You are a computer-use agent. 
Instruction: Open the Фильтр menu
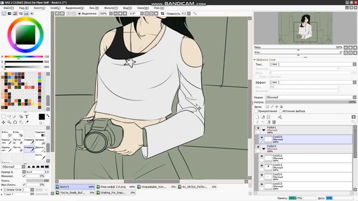pyautogui.click(x=111, y=8)
